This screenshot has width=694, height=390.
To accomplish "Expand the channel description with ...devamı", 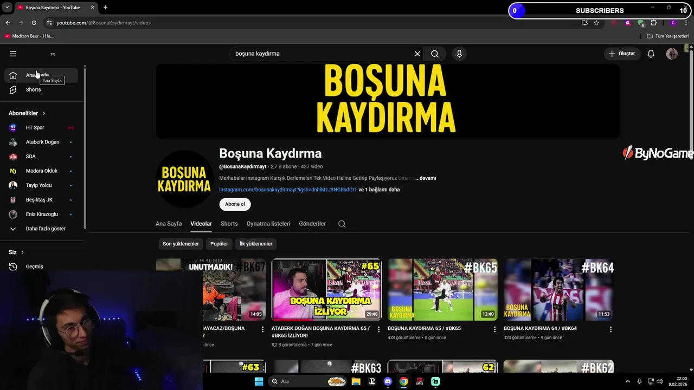I will 426,178.
